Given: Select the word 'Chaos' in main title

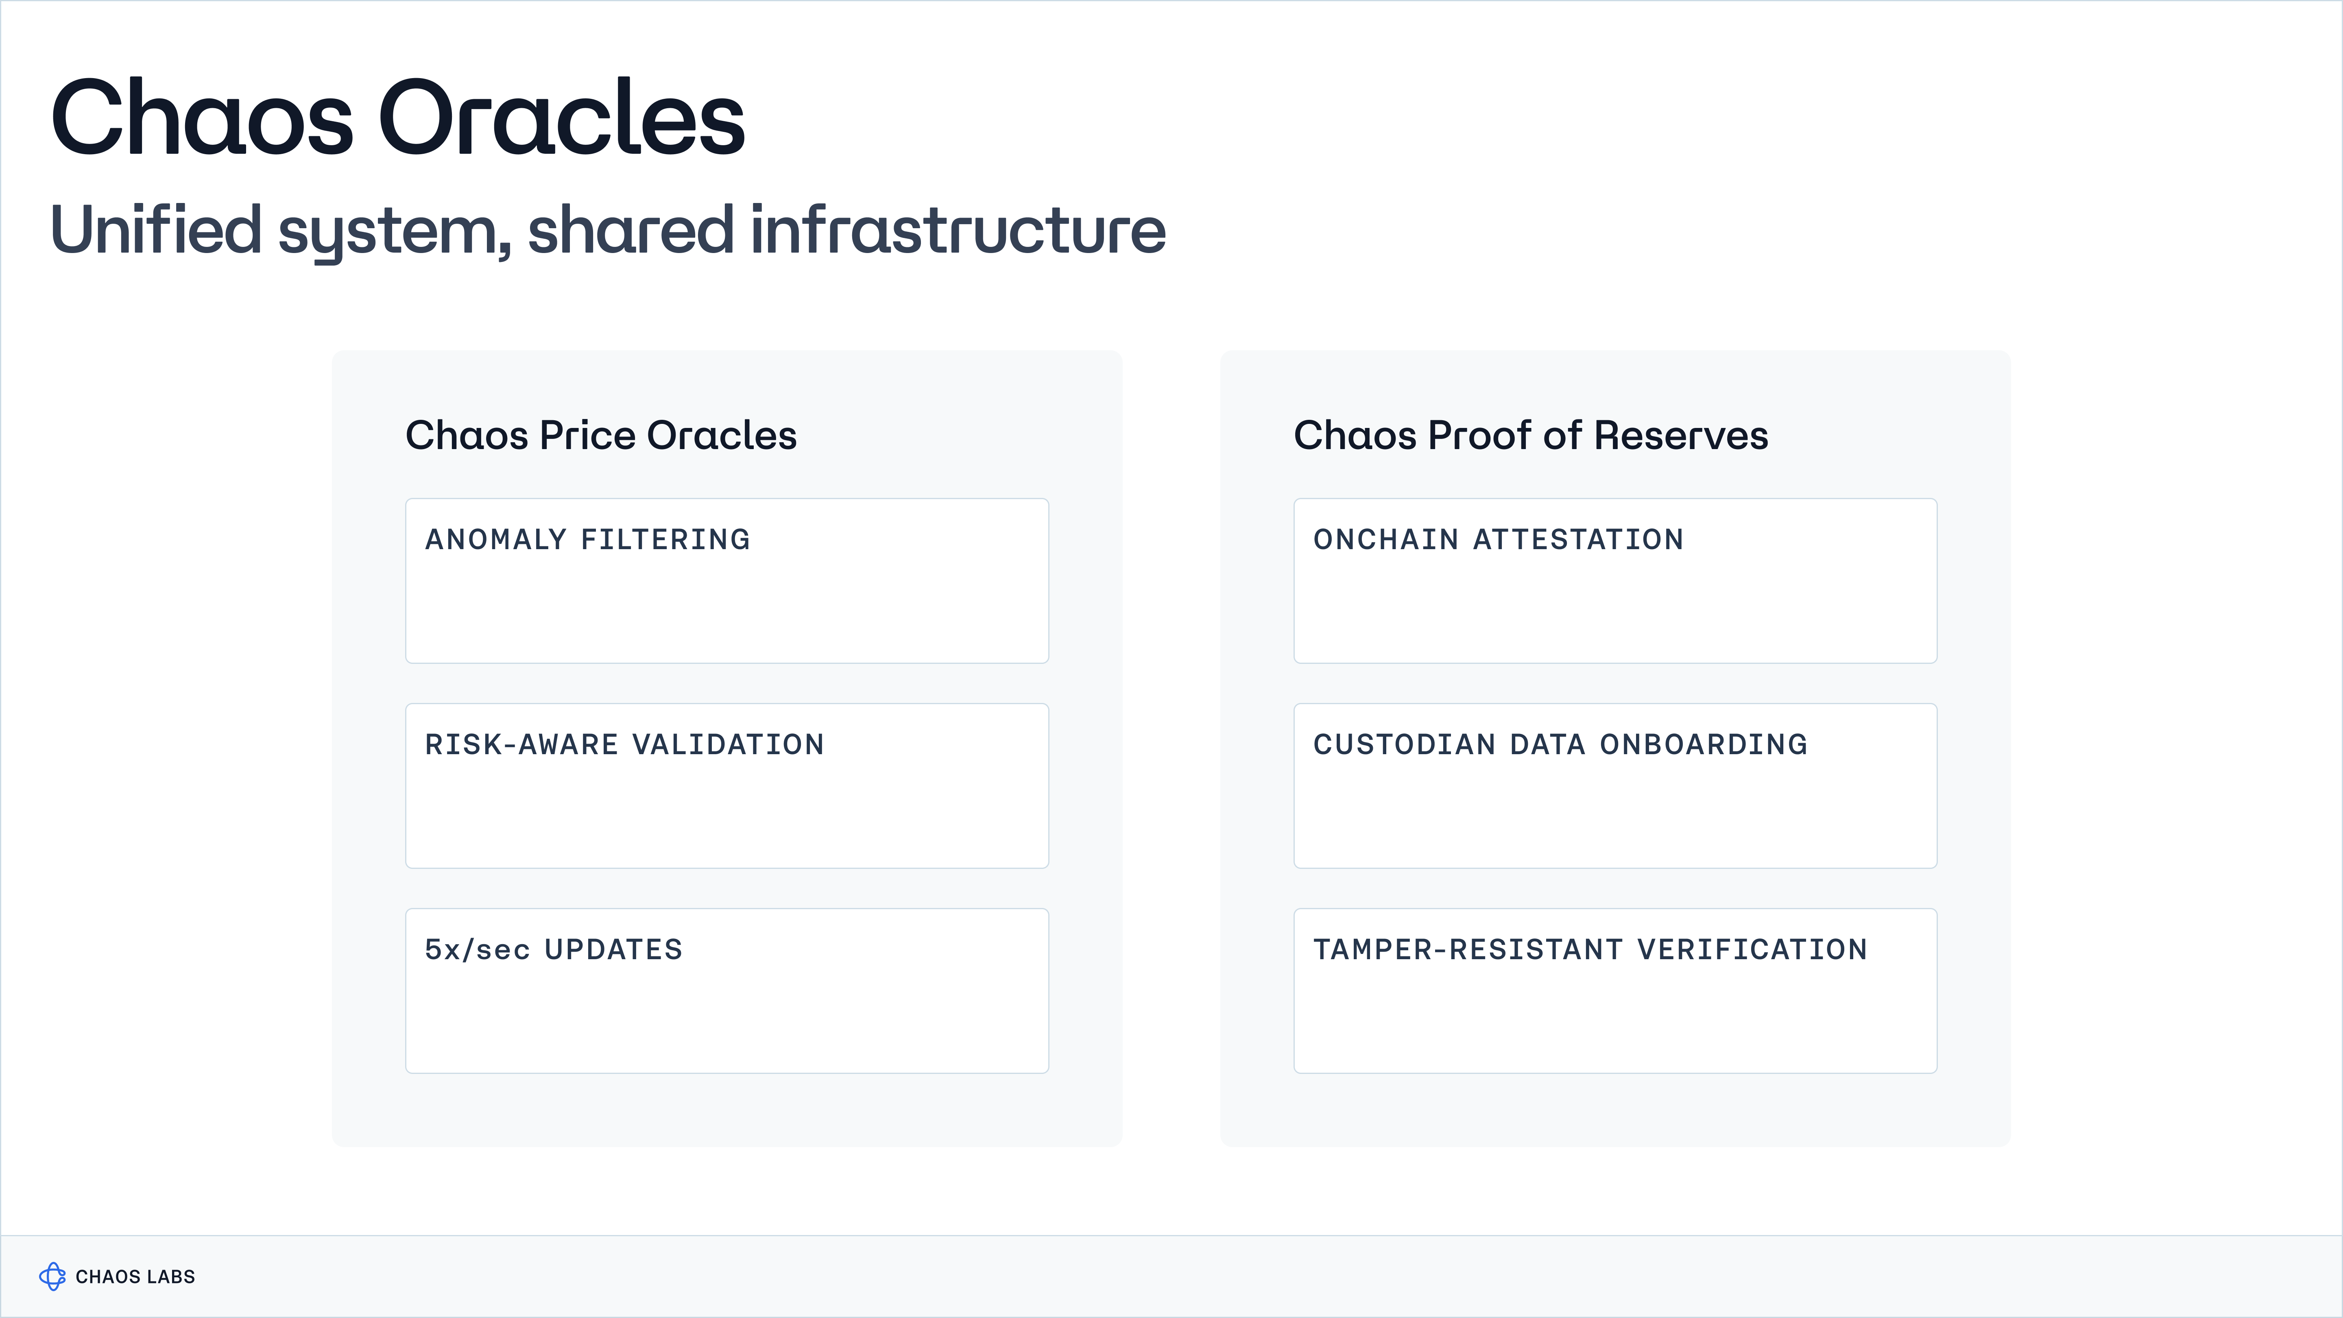Looking at the screenshot, I should (202, 118).
